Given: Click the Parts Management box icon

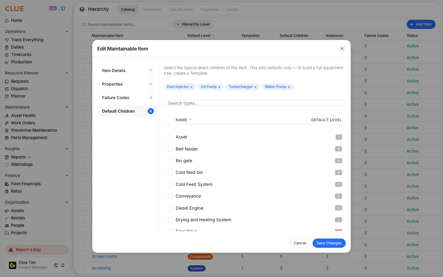Looking at the screenshot, I should (7, 138).
